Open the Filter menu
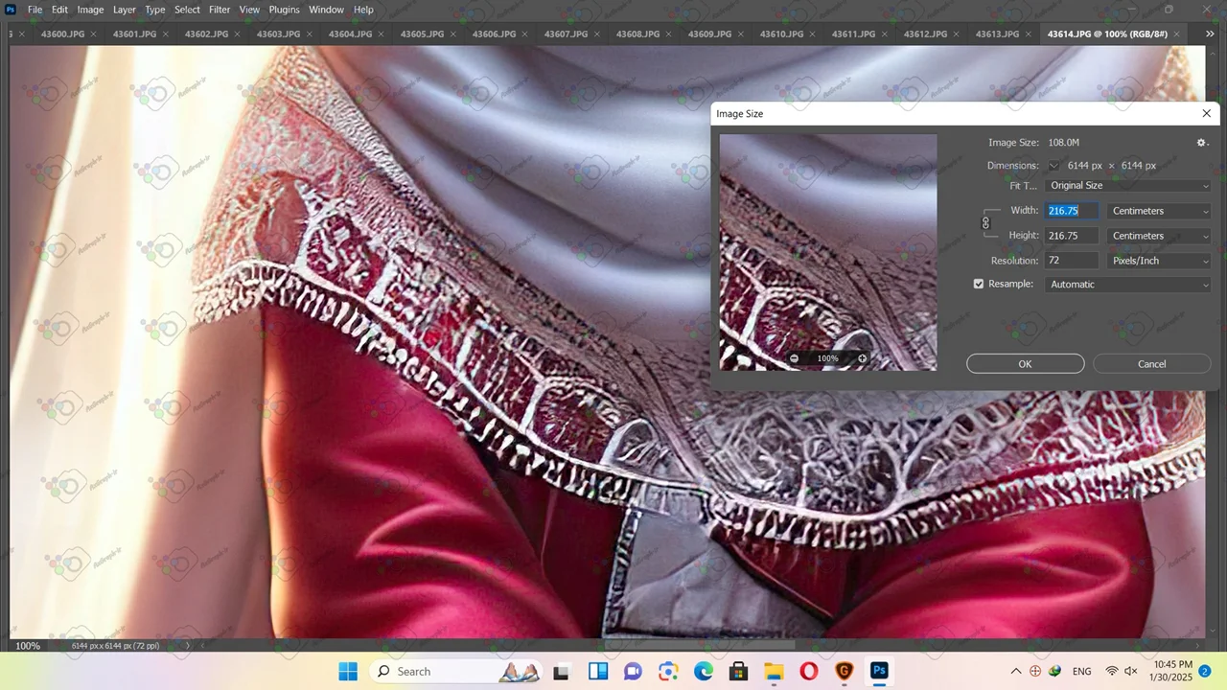This screenshot has height=690, width=1227. pyautogui.click(x=220, y=10)
